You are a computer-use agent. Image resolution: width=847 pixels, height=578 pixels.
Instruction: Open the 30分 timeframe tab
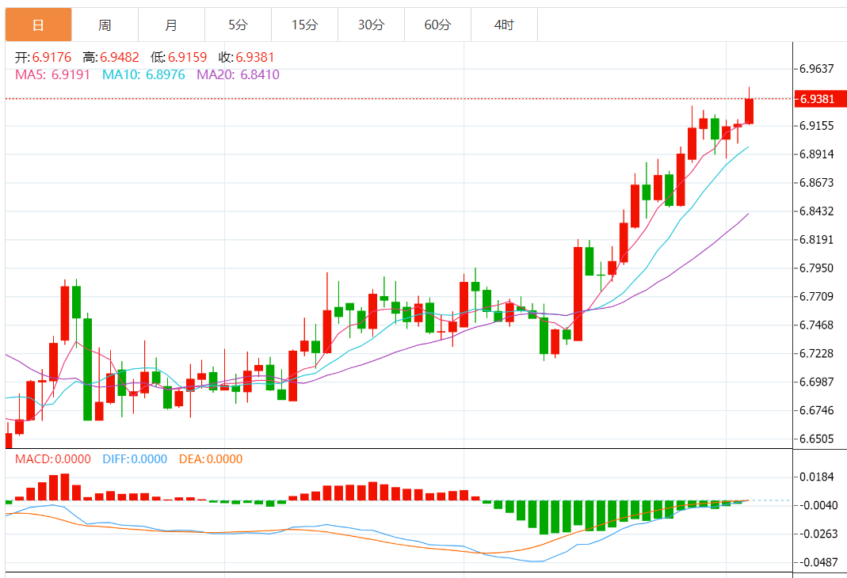[x=371, y=25]
